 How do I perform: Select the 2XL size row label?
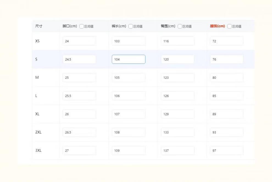coord(38,132)
